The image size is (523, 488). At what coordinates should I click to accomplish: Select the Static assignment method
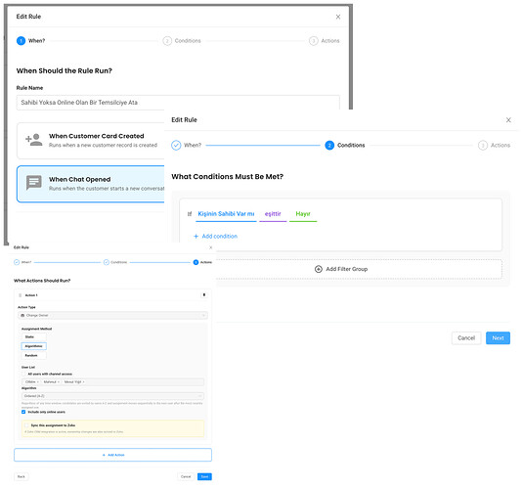coord(33,336)
